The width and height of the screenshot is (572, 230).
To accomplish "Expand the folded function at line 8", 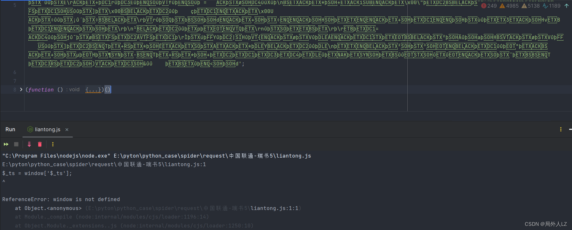I will [21, 90].
